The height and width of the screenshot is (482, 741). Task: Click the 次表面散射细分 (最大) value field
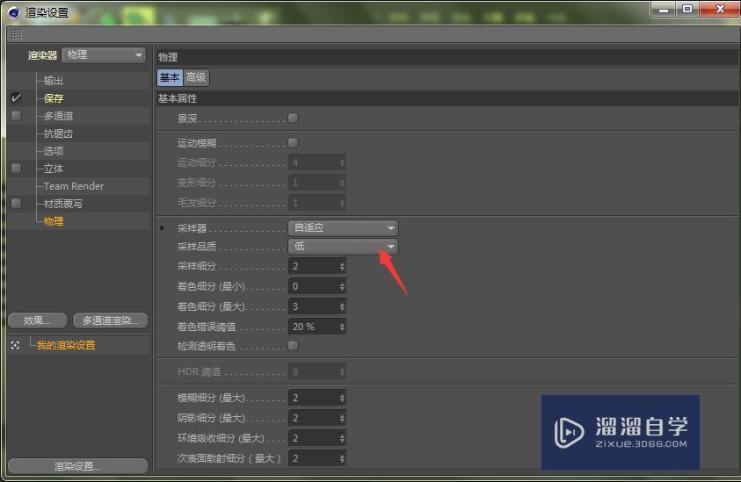tap(317, 458)
